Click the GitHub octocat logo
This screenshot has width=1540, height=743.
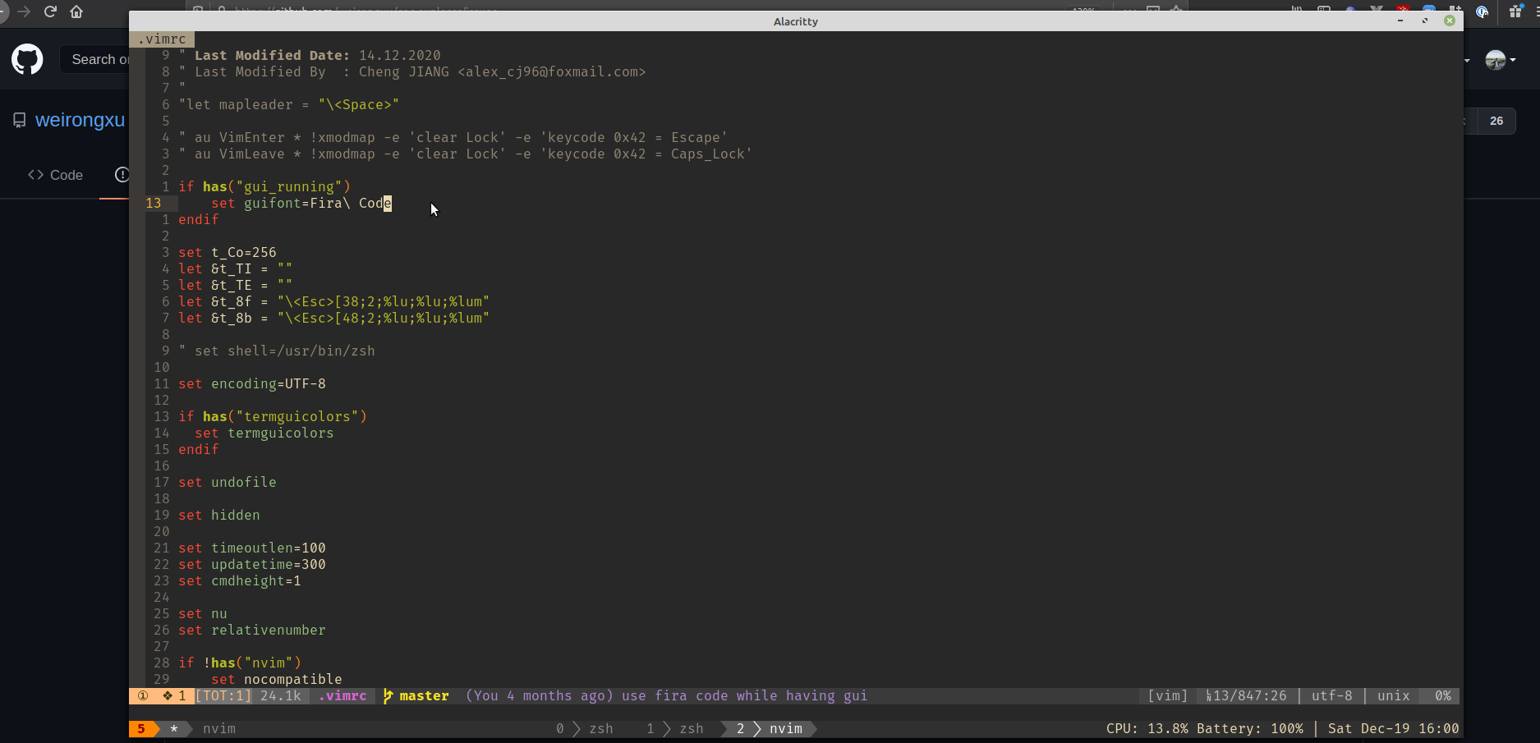point(27,59)
